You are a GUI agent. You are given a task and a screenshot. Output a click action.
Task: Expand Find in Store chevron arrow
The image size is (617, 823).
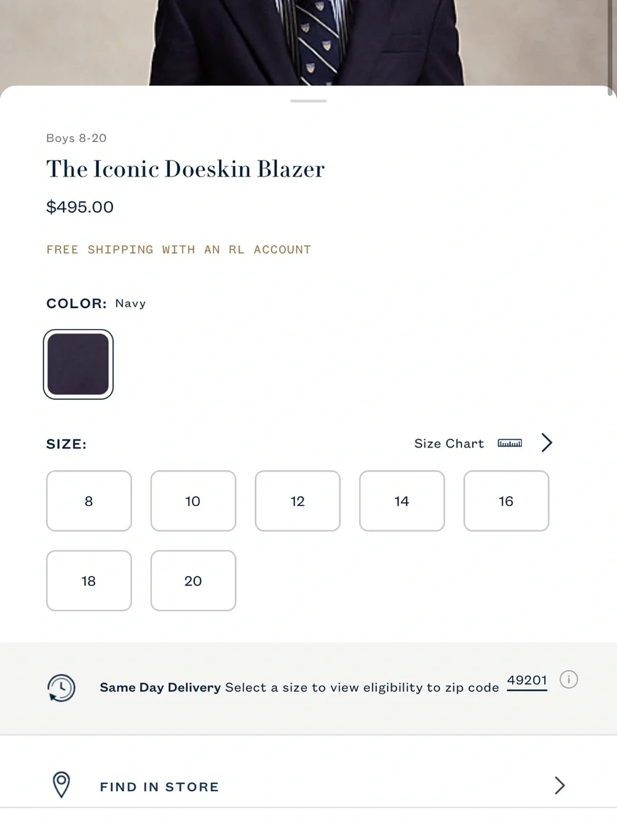(560, 785)
